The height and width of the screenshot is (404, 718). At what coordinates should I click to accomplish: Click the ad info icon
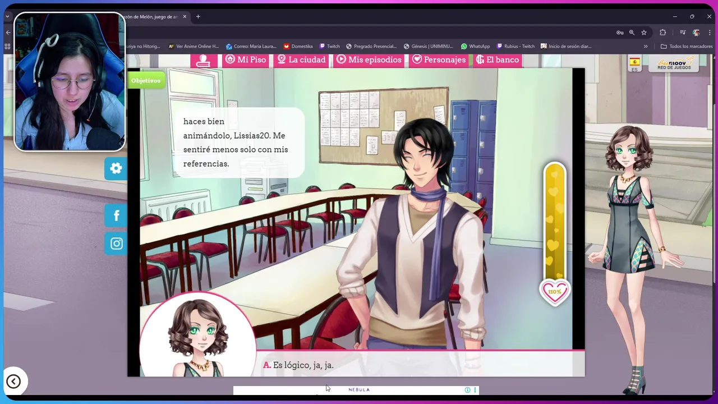click(x=467, y=390)
